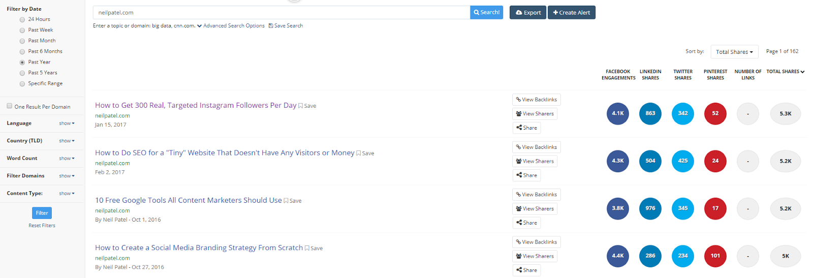Click the 863 LinkedIn shares circle

tap(650, 113)
